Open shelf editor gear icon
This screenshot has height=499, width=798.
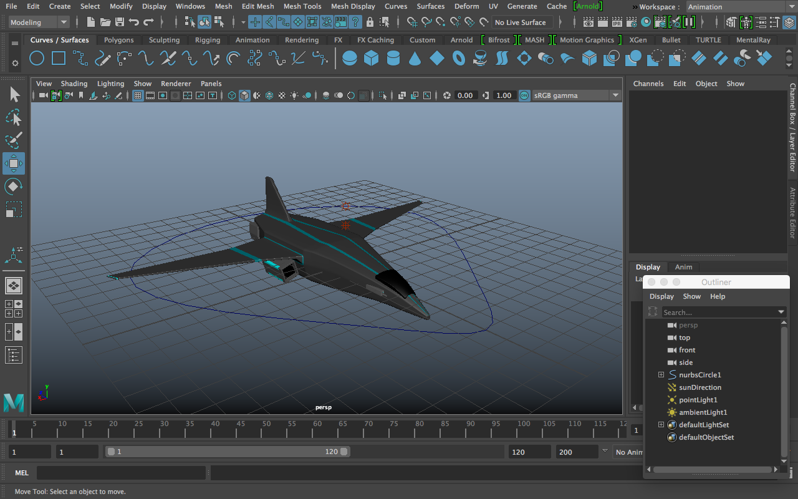[x=15, y=63]
